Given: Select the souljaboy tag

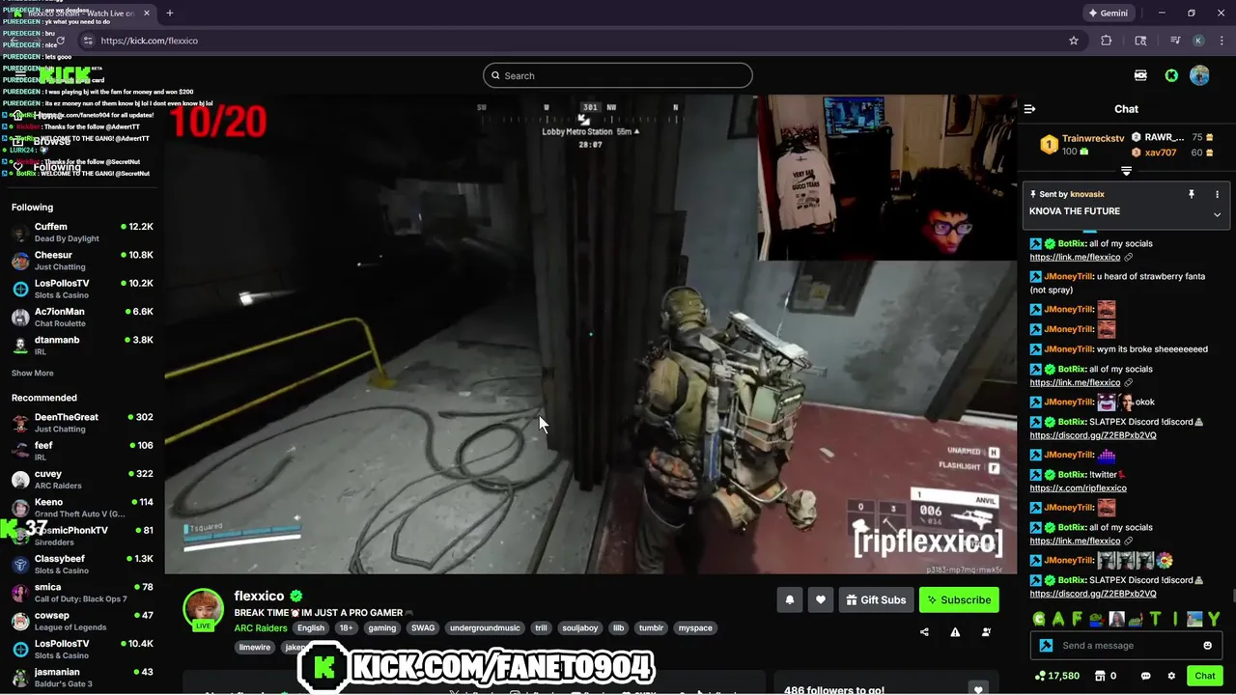Looking at the screenshot, I should click(580, 628).
